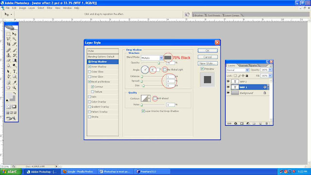Activate the Pen tool
The width and height of the screenshot is (311, 175).
tap(9, 76)
